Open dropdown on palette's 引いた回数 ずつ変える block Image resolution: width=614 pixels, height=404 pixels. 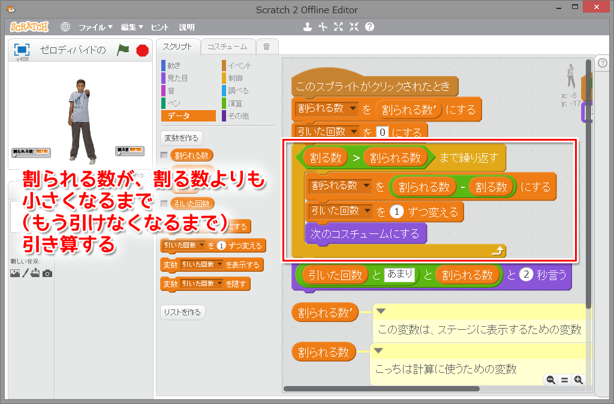click(201, 245)
